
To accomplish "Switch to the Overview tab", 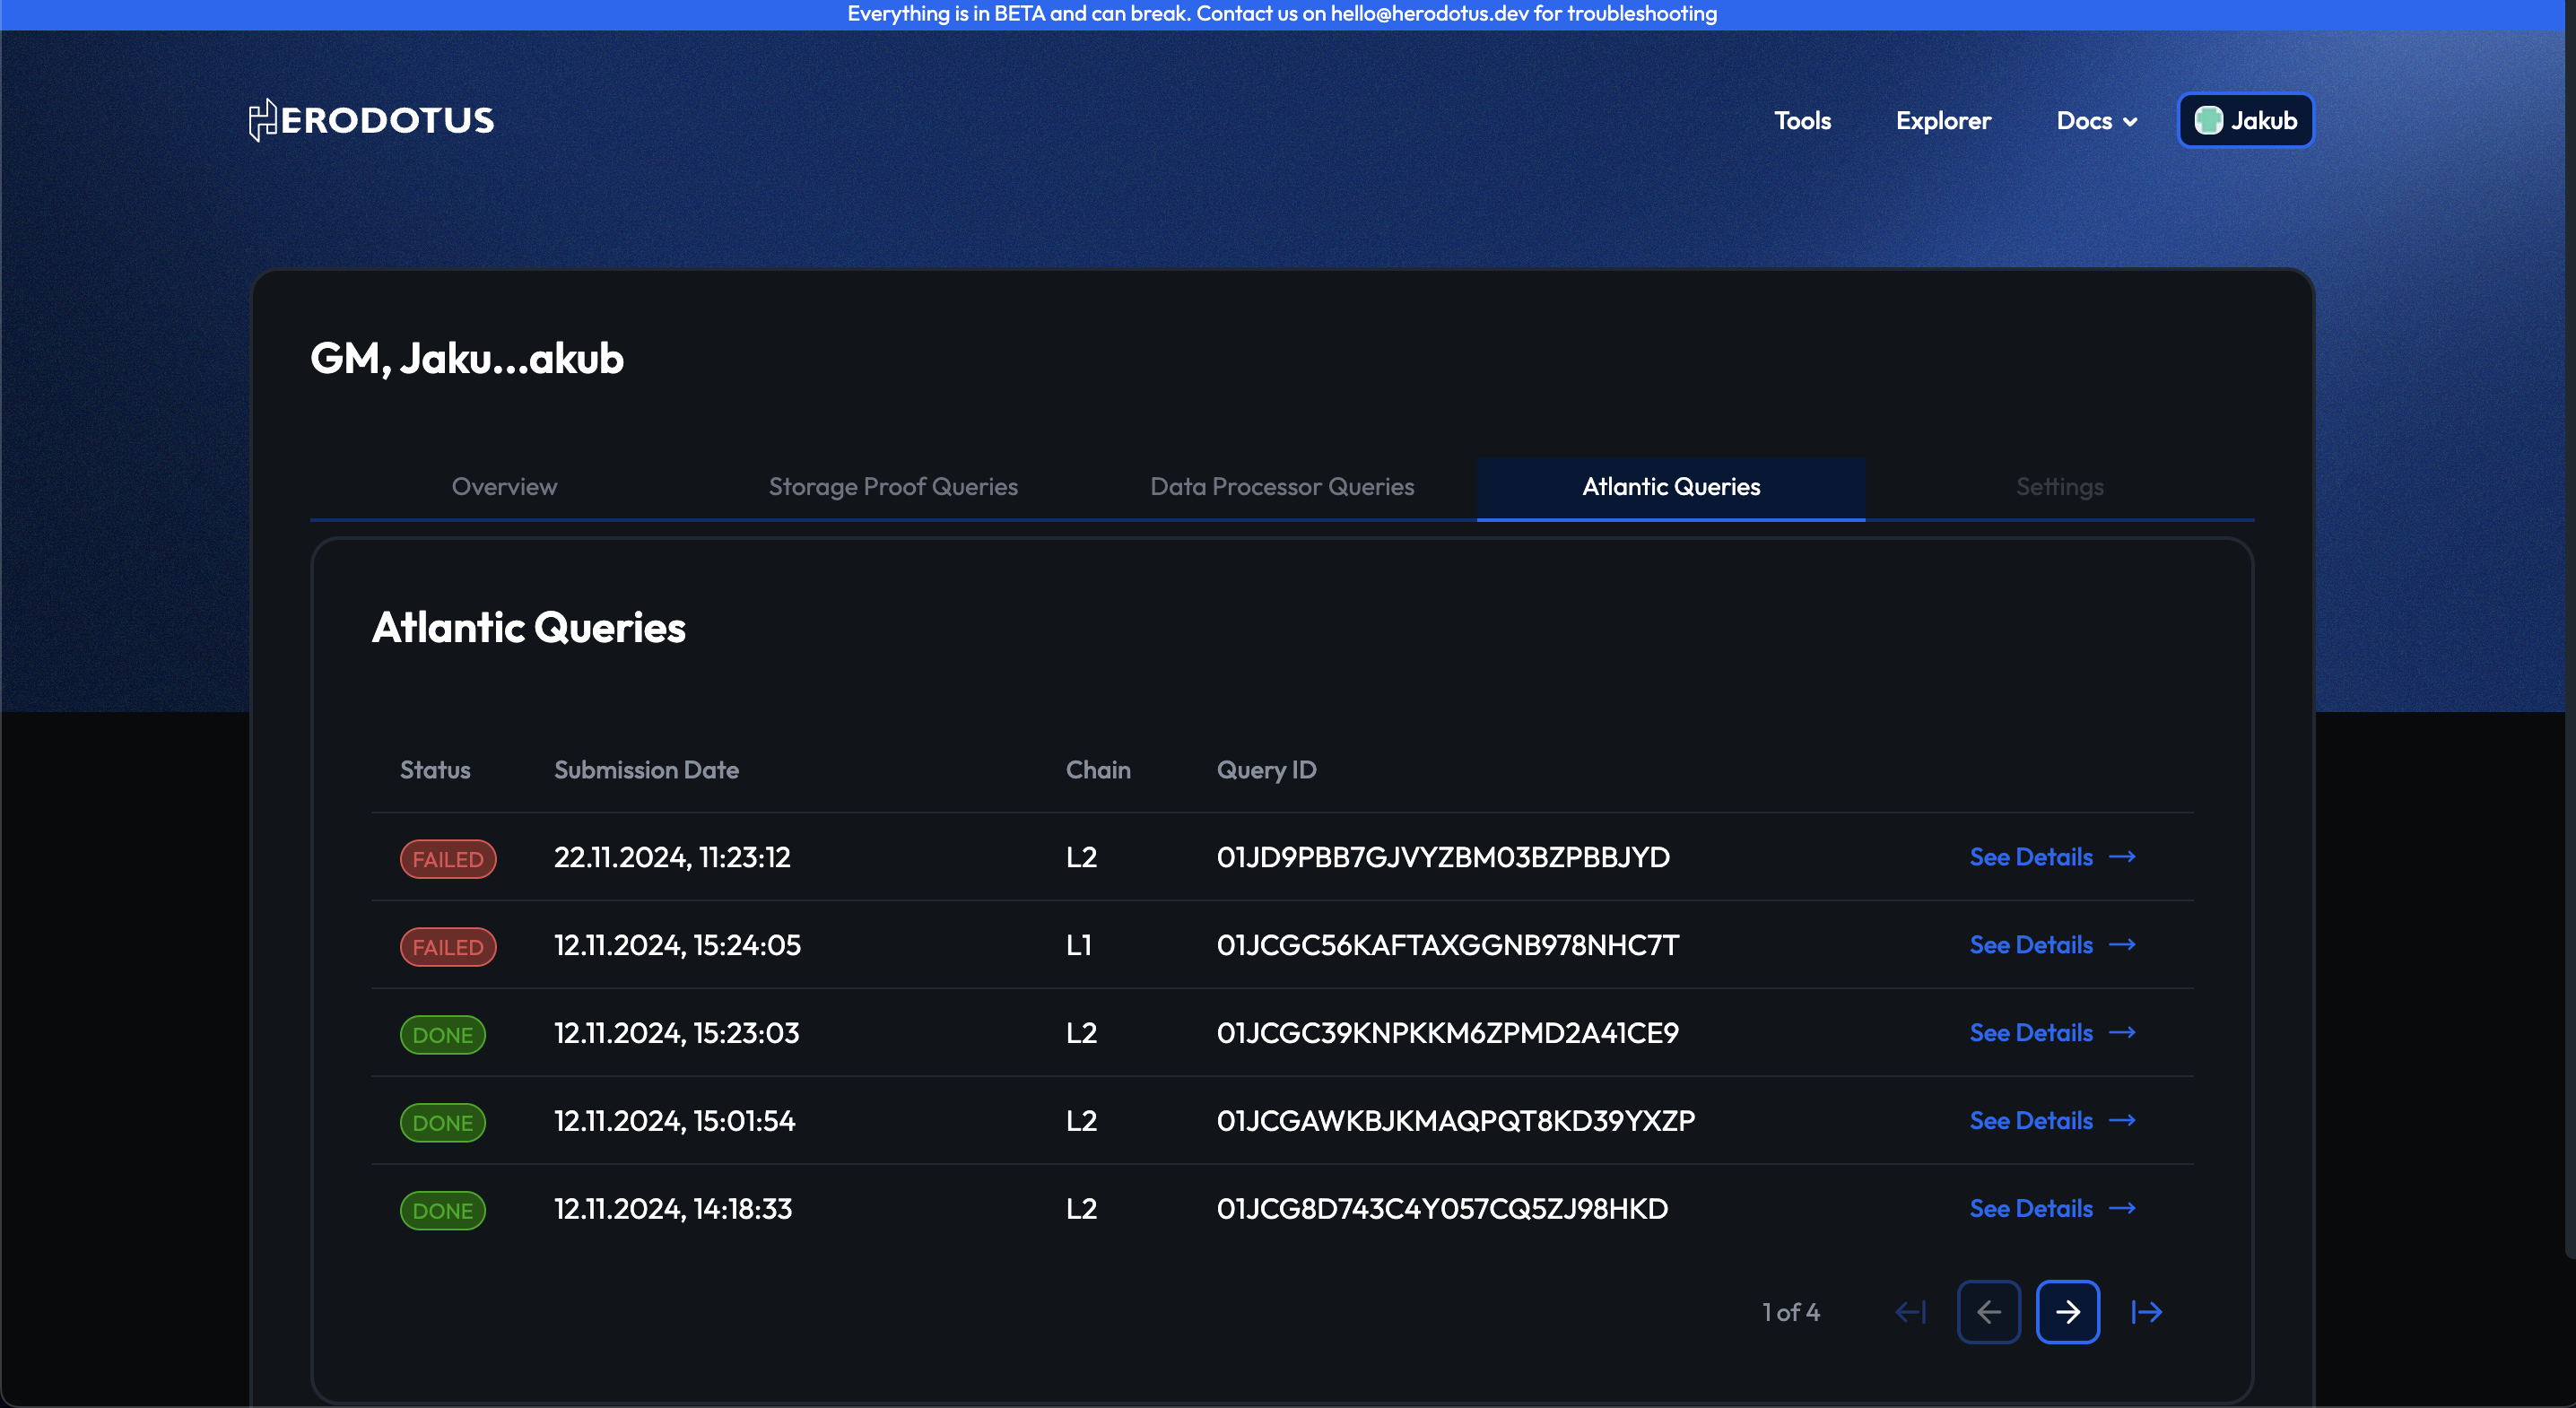I will 504,487.
